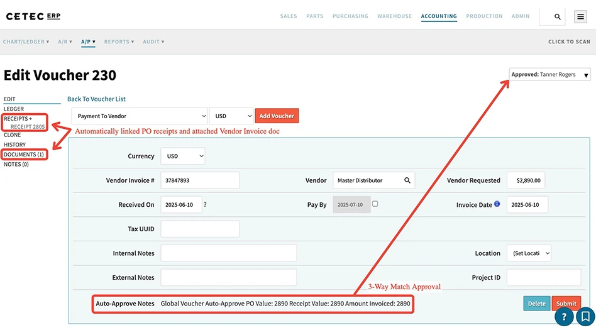Toggle the Pay By checkbox
Viewport: 596px width, 335px height.
[375, 204]
